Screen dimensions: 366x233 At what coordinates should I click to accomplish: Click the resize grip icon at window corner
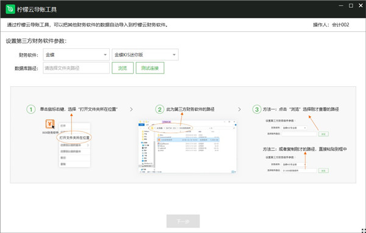tap(364, 231)
